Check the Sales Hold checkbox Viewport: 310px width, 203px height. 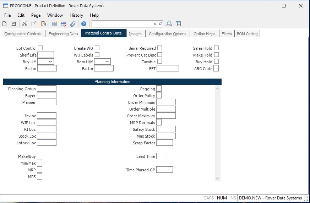pyautogui.click(x=216, y=48)
